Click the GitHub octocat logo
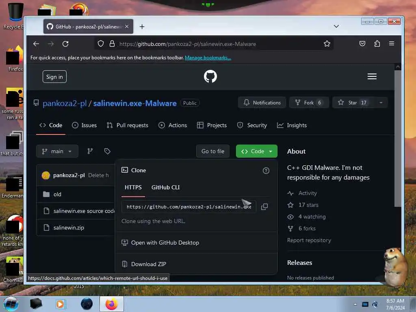Viewport: 416px width, 312px height. (x=210, y=76)
